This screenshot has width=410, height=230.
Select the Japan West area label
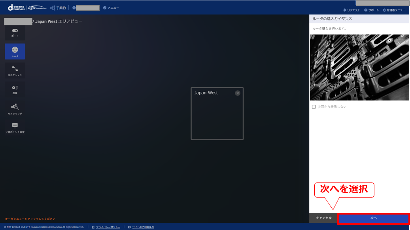click(206, 93)
